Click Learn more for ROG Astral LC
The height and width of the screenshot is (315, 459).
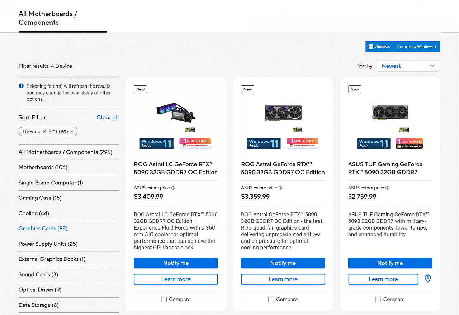(x=176, y=279)
